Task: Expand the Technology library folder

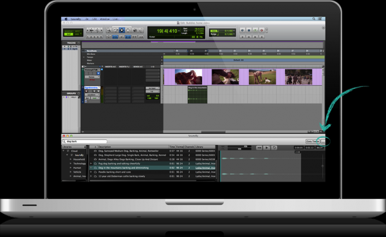Action: click(71, 164)
